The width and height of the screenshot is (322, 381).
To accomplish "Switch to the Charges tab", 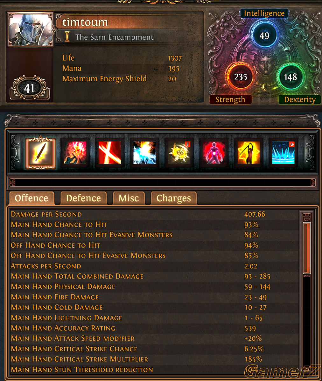I will pos(174,198).
